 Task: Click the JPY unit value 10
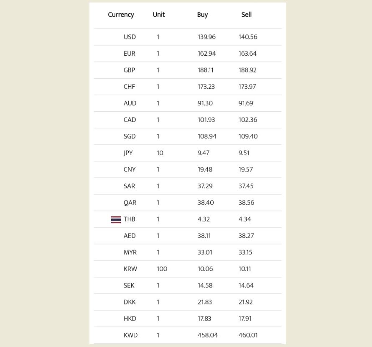coord(160,153)
